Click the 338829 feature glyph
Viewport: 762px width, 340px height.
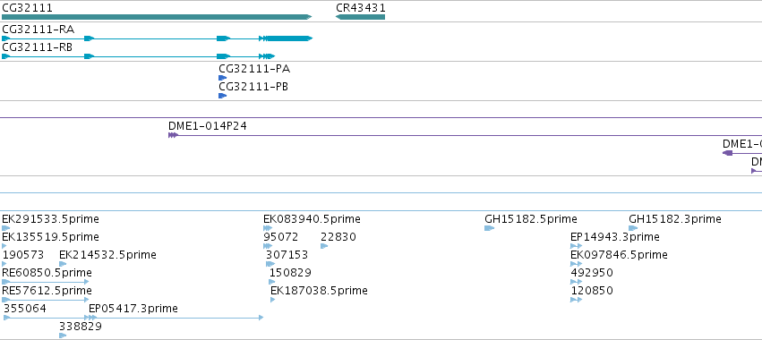[63, 336]
